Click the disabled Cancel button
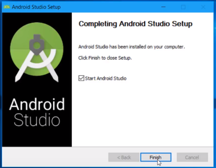 point(192,157)
